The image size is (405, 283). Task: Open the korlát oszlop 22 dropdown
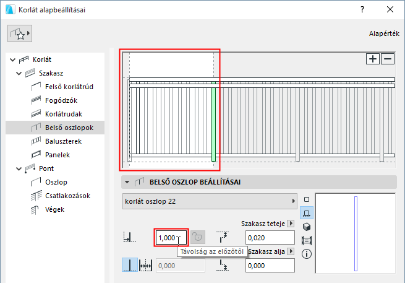pyautogui.click(x=210, y=201)
